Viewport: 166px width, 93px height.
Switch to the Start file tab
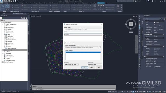pyautogui.click(x=4, y=14)
